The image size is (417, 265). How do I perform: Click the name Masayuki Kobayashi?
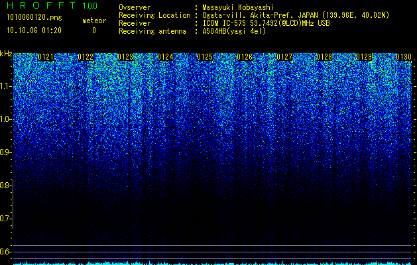(238, 7)
